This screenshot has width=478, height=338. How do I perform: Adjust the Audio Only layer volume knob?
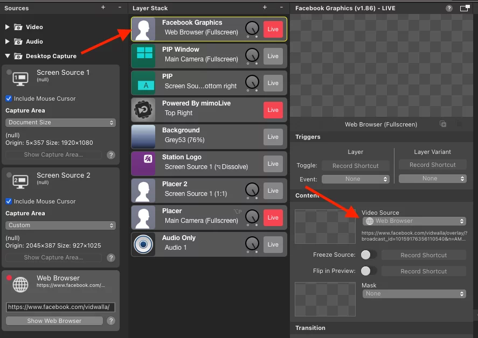252,244
